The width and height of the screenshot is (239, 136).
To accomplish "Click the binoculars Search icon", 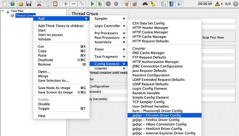I will (145, 4).
